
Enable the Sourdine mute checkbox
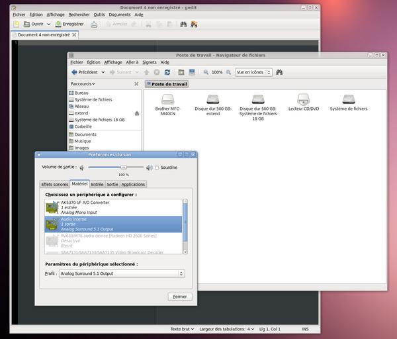tap(157, 168)
